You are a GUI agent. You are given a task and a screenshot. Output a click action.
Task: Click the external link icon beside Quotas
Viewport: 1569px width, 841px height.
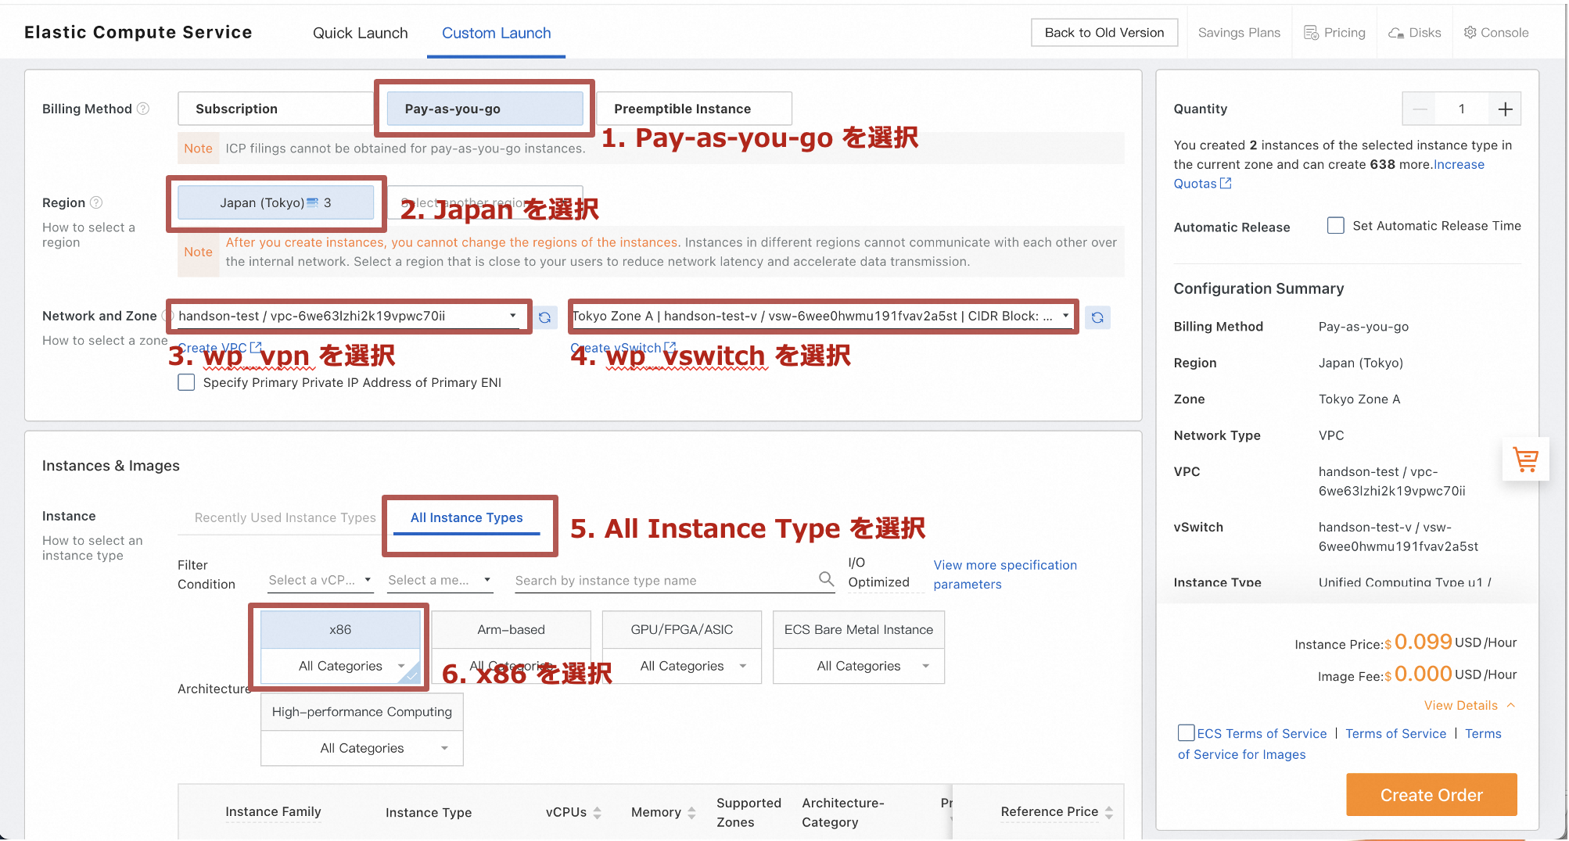coord(1226,184)
